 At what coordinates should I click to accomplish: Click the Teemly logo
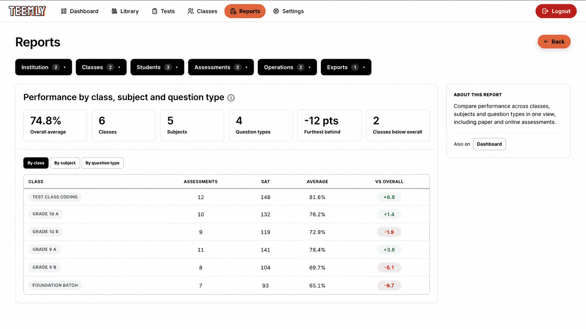(x=27, y=11)
